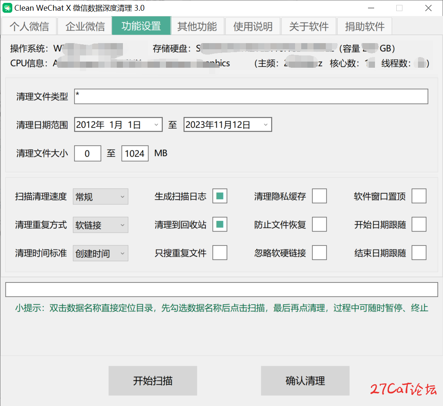Click the Clean WeChat X app icon
The height and width of the screenshot is (406, 443).
[x=7, y=8]
